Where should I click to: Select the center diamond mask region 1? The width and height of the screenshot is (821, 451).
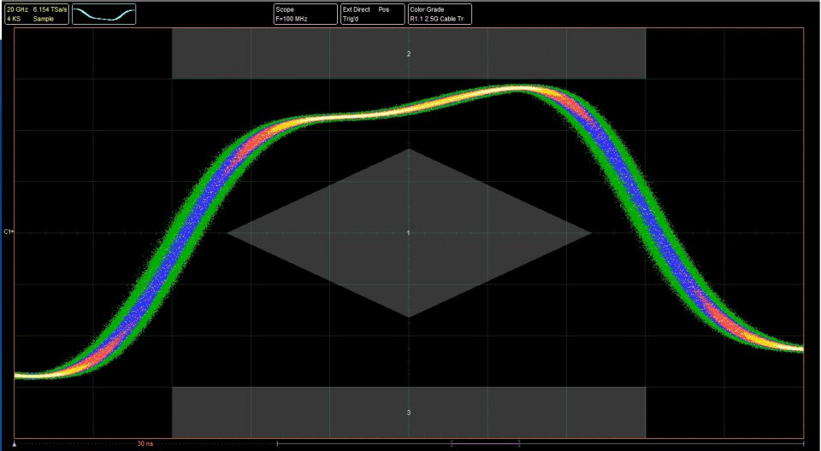409,232
